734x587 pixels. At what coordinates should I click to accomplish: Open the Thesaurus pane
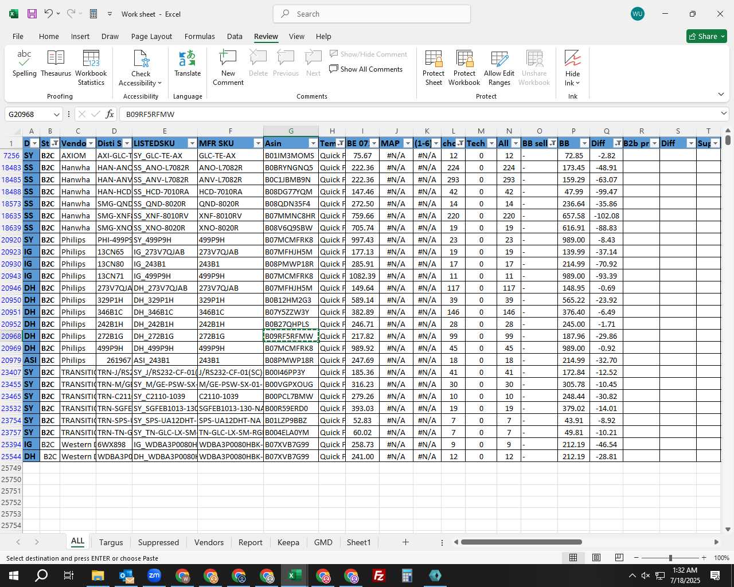[x=56, y=64]
